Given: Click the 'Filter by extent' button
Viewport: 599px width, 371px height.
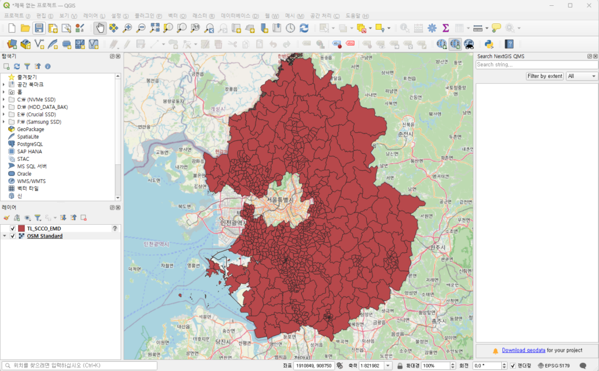Looking at the screenshot, I should click(x=544, y=76).
